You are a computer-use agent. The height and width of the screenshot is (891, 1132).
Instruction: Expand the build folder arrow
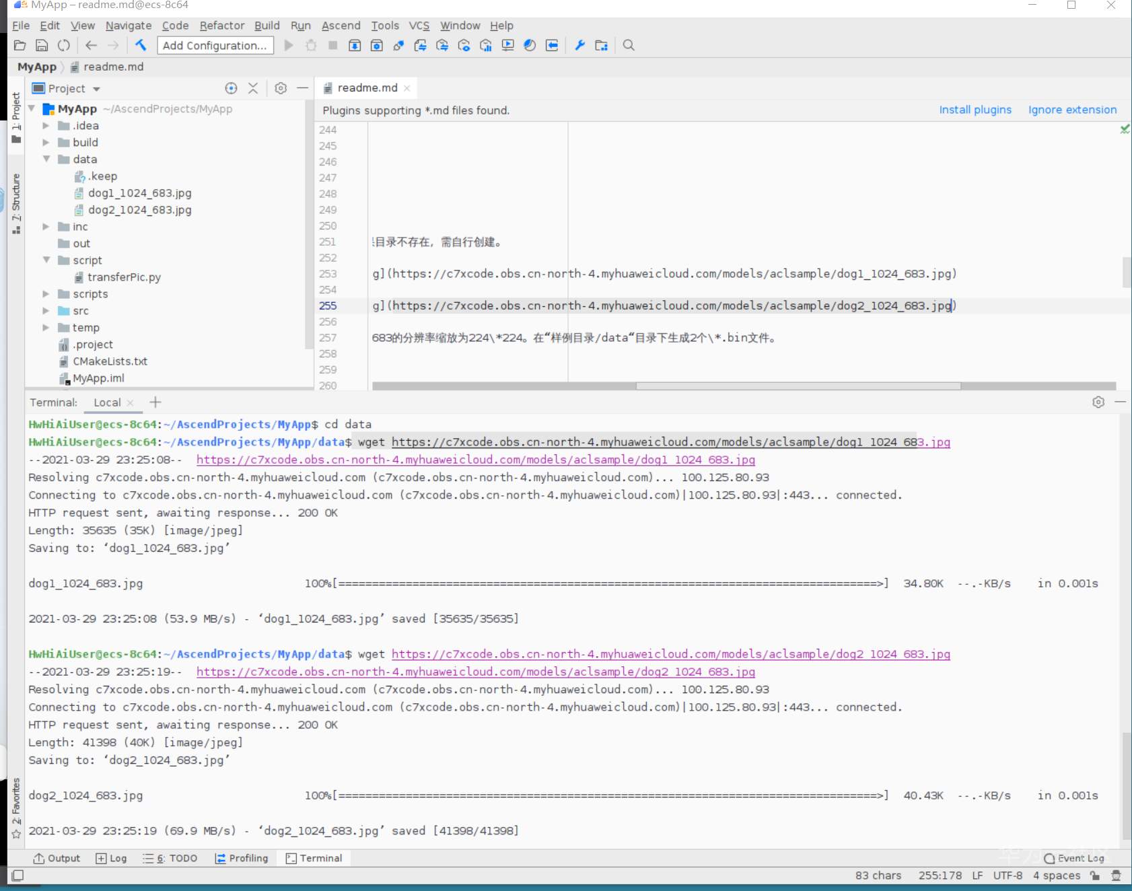46,142
